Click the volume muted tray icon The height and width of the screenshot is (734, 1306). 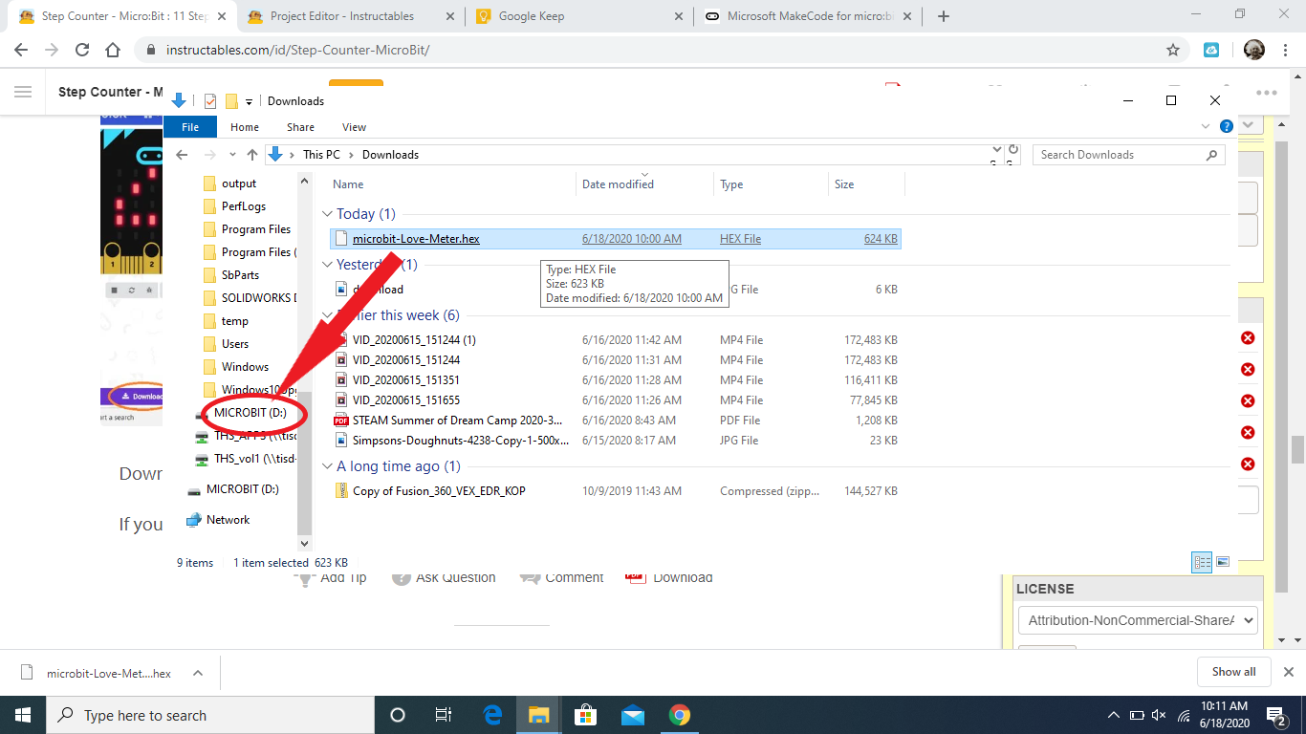coord(1159,715)
